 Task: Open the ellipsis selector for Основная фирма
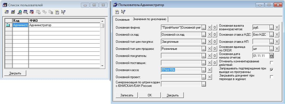[203, 27]
